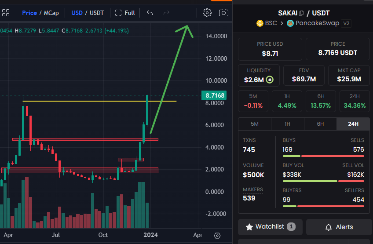The image size is (373, 244).
Task: Click the VOLUME value $500K
Action: (x=253, y=175)
